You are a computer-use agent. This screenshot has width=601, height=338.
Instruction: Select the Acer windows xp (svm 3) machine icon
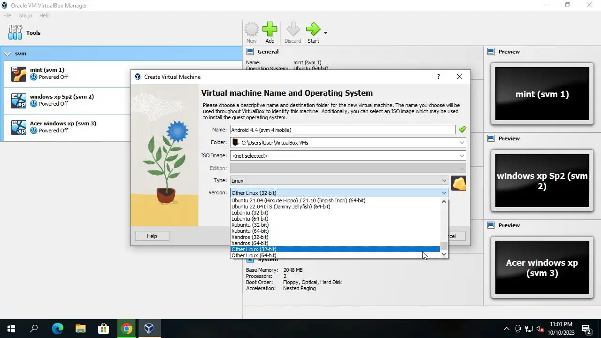[19, 127]
